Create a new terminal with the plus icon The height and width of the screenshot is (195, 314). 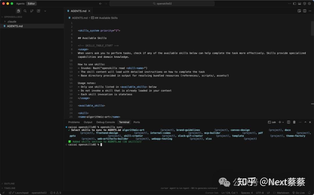[279, 122]
